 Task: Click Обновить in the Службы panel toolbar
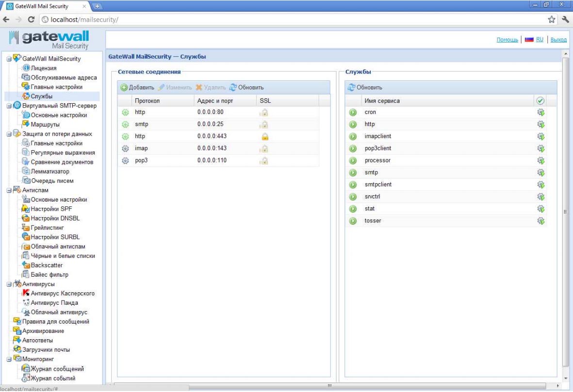(x=365, y=88)
